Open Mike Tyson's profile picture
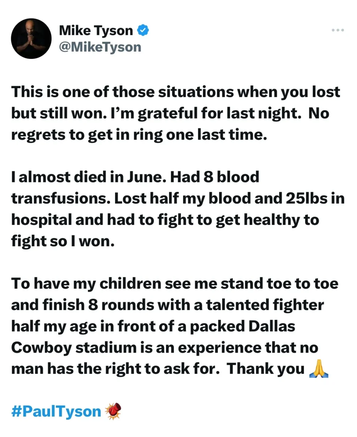 tap(31, 39)
